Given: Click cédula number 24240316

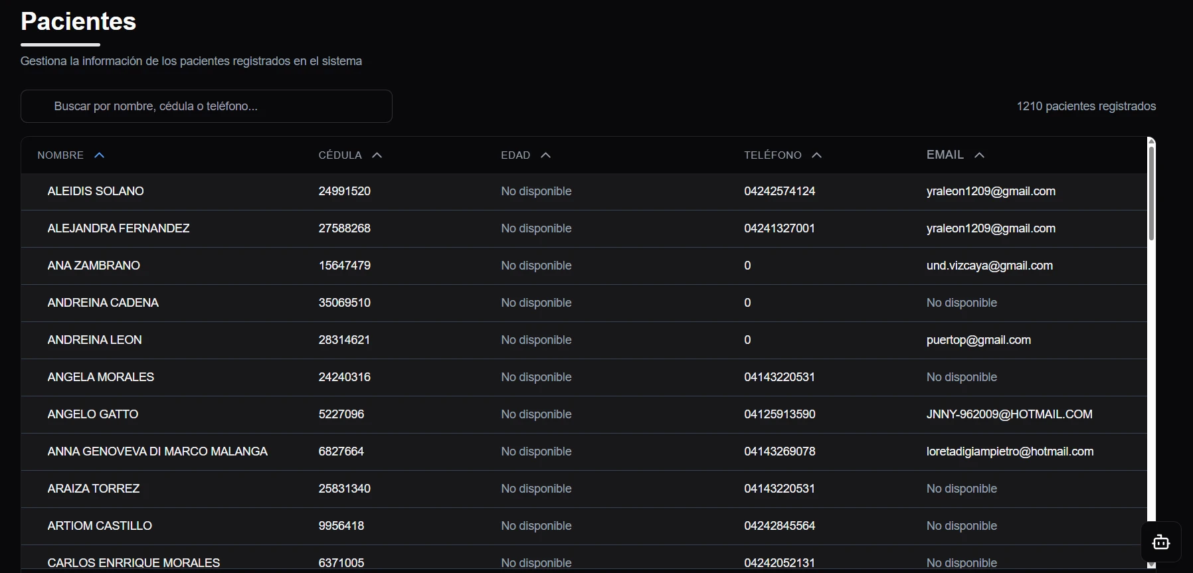Looking at the screenshot, I should point(344,377).
